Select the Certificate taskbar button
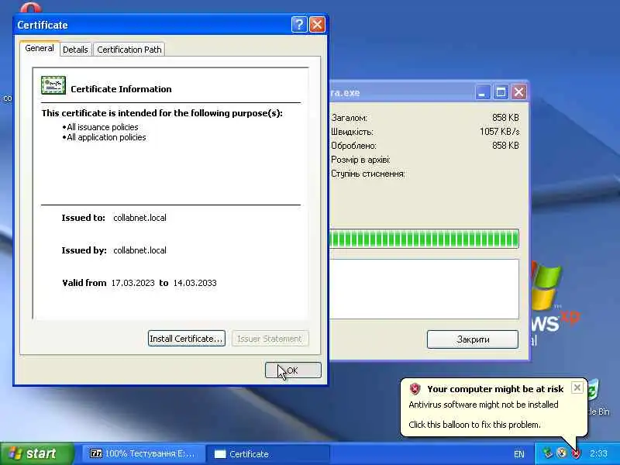 pos(267,453)
